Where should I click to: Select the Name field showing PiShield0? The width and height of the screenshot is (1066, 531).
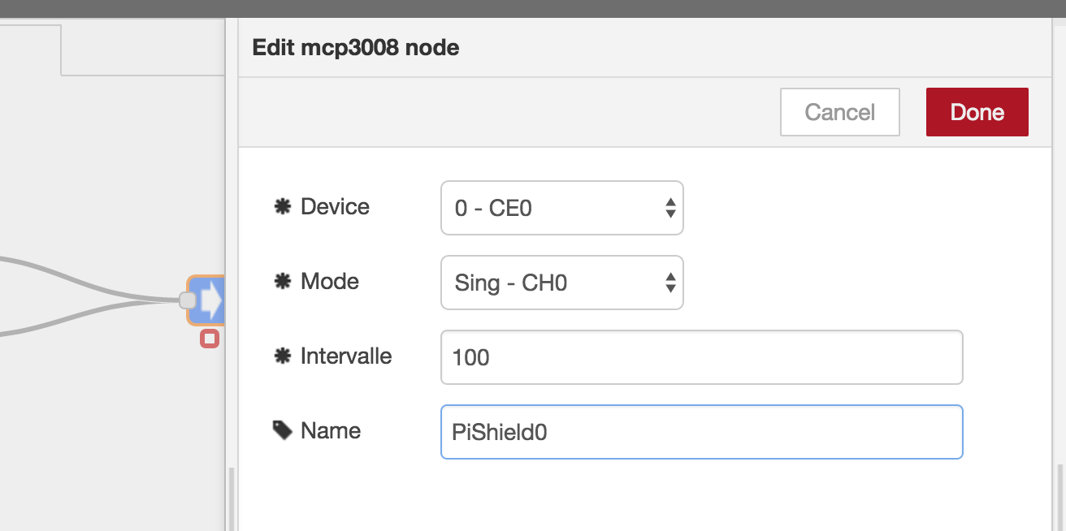click(x=701, y=432)
